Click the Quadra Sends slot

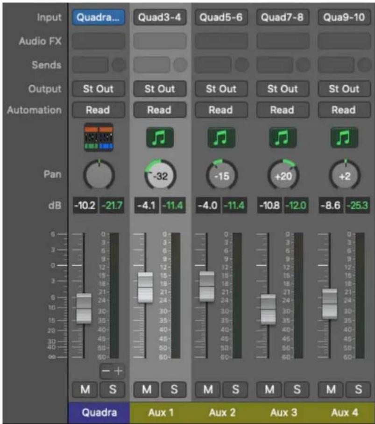click(90, 65)
